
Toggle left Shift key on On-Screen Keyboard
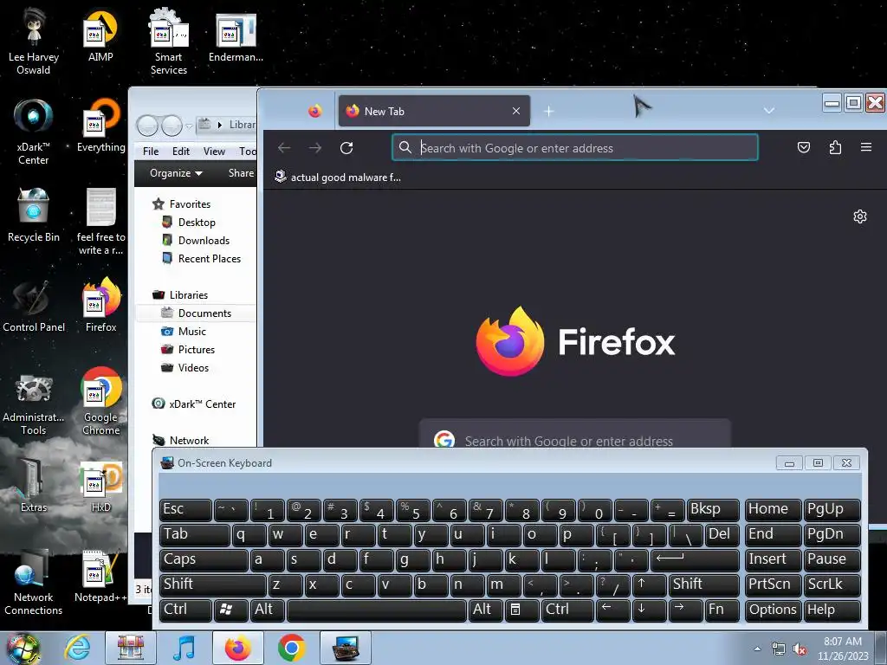tap(213, 584)
